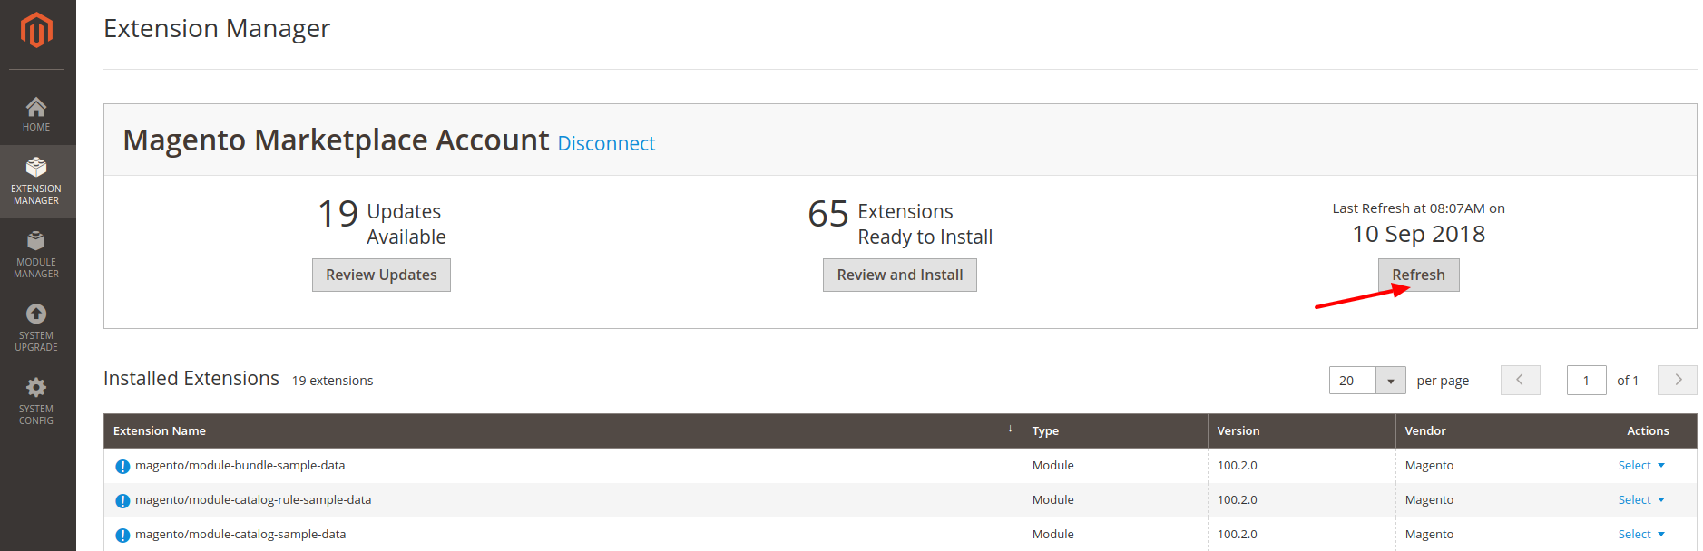Click the 19 extensions count label

click(332, 381)
